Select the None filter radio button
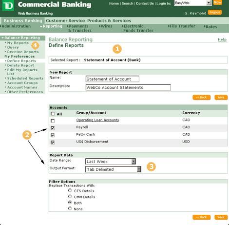Image resolution: width=229 pixels, height=225 pixels. coord(70,208)
